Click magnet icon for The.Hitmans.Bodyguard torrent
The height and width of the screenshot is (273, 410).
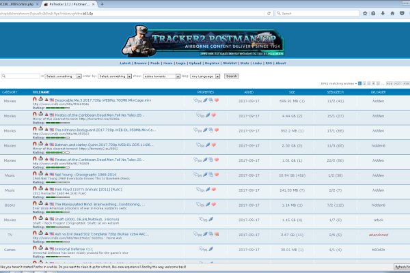(35, 129)
